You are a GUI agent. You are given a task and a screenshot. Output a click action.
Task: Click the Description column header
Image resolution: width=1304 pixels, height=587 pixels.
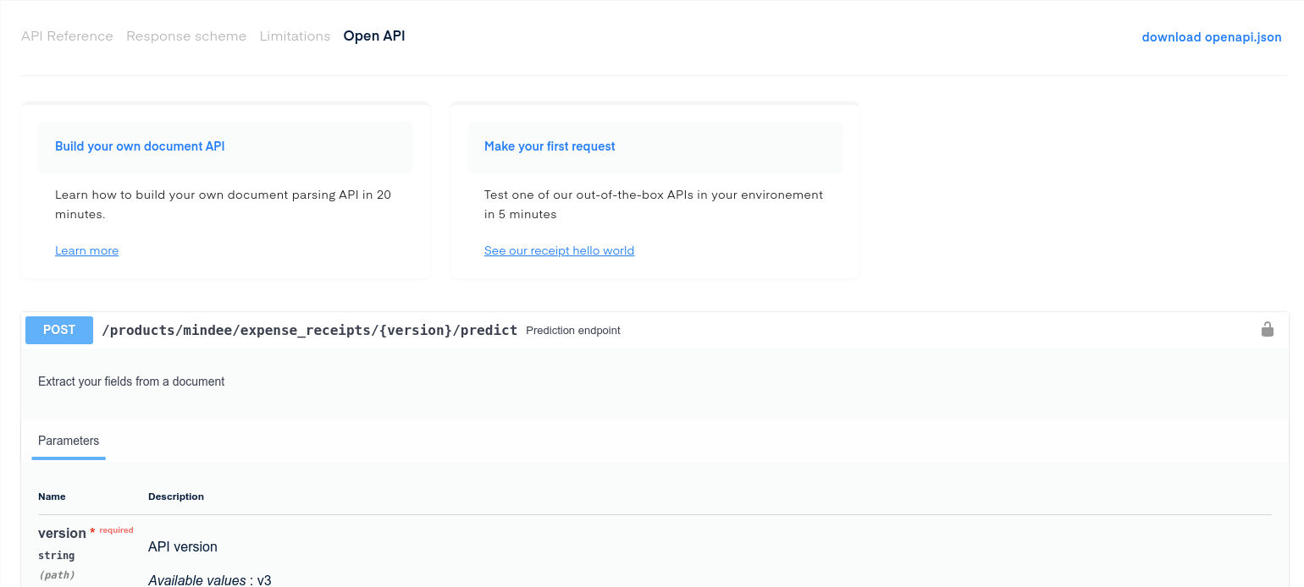[176, 496]
